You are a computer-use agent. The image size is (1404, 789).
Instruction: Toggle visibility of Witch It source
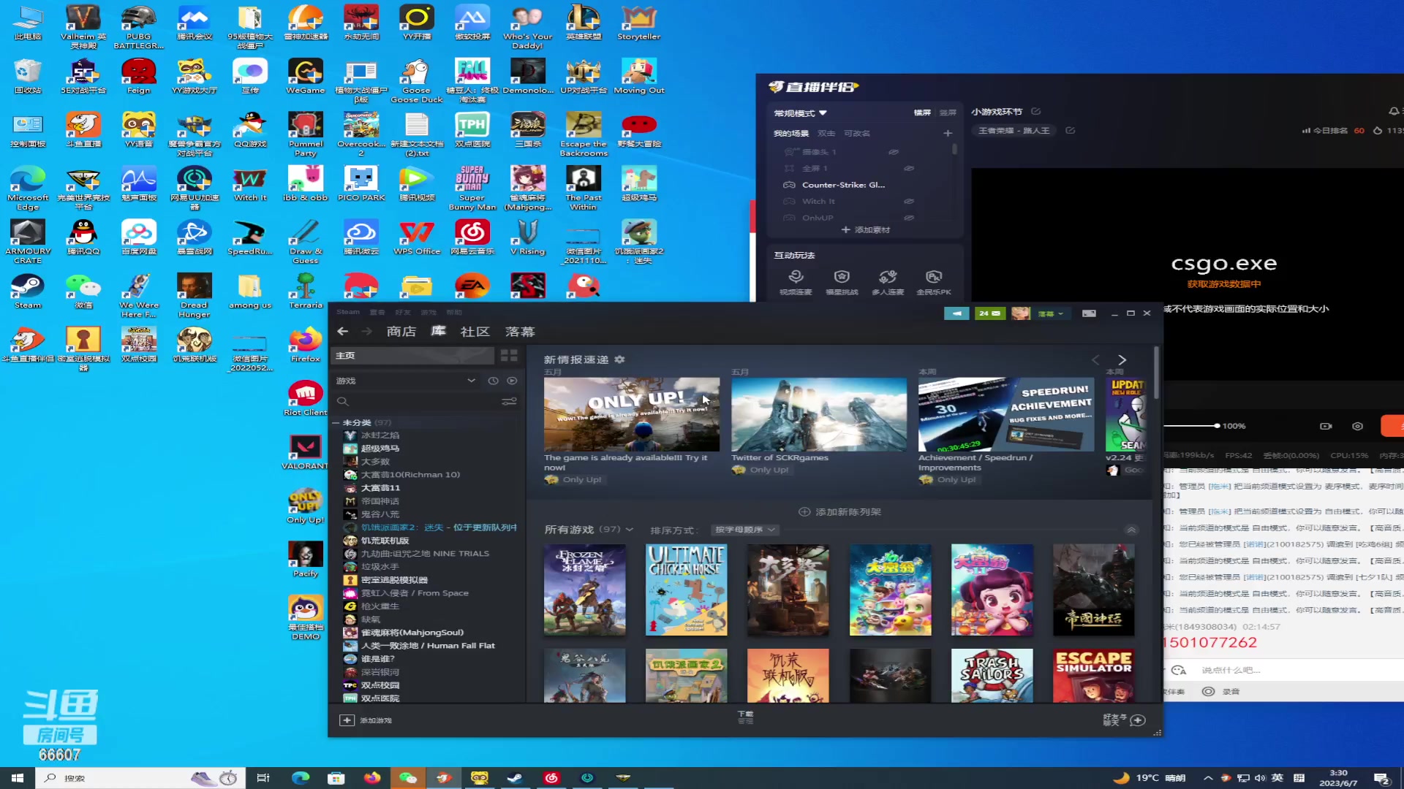pos(909,201)
